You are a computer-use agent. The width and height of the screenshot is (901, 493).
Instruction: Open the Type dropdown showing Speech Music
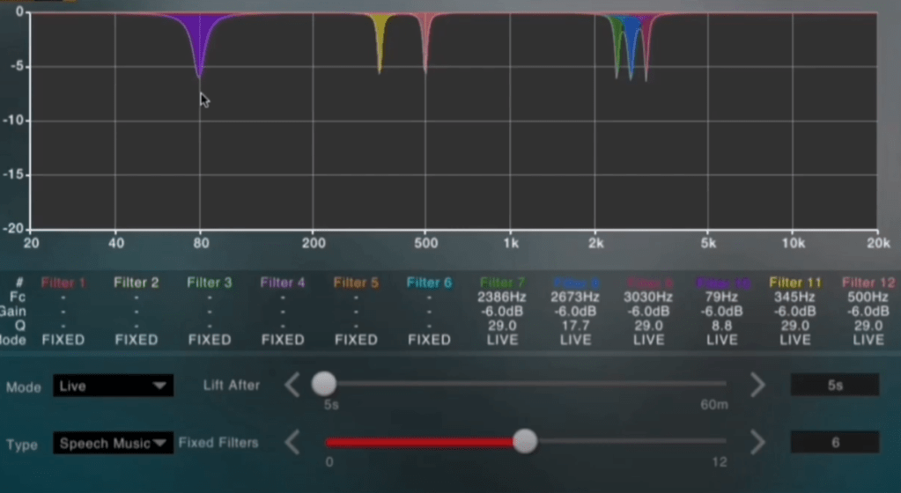113,444
